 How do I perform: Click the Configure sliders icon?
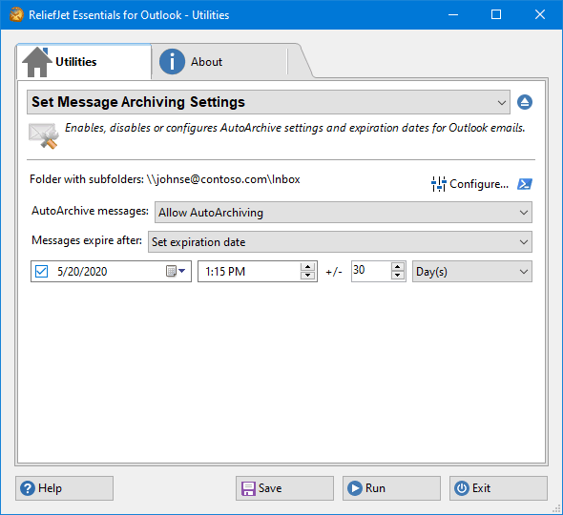[438, 184]
